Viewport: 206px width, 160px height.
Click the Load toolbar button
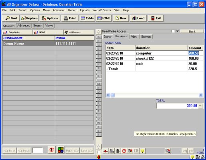pos(138,18)
